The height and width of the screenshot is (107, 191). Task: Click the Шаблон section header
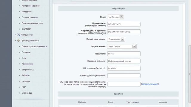coord(118,94)
